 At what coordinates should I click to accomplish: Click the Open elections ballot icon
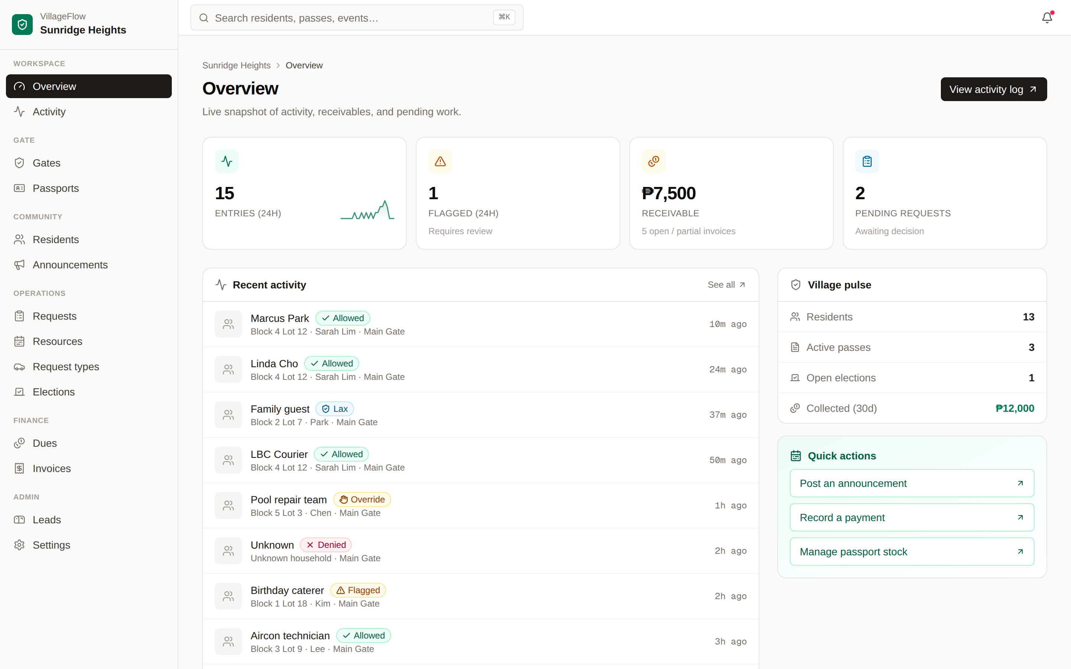click(795, 378)
